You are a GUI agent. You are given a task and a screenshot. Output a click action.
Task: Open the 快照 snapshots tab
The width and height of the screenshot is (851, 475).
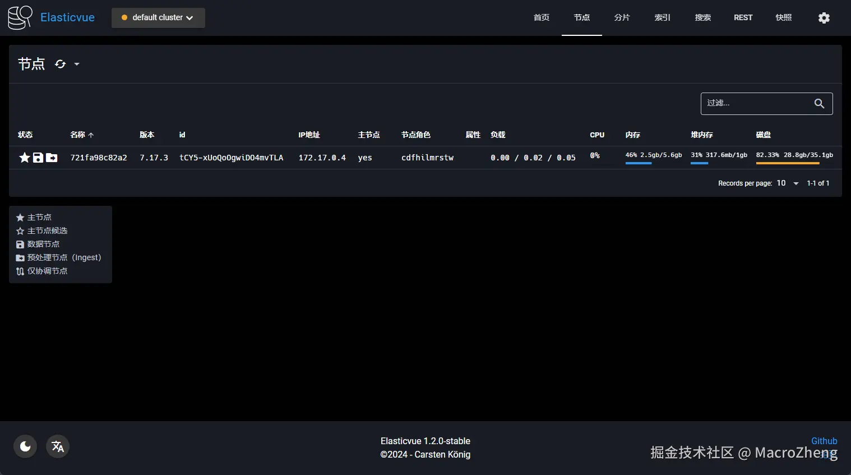pyautogui.click(x=784, y=18)
